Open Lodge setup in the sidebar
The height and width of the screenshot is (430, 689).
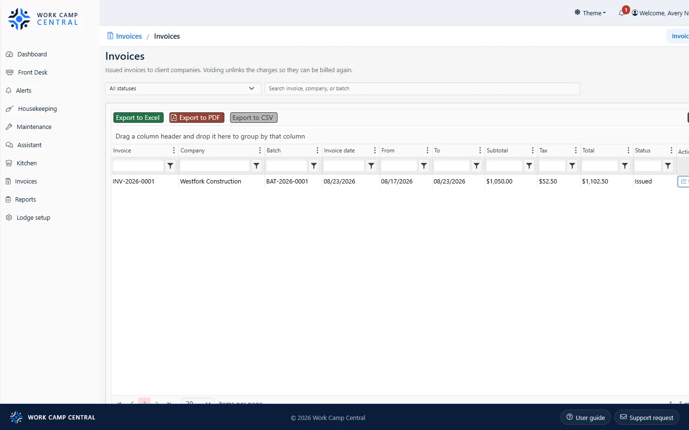[28, 218]
